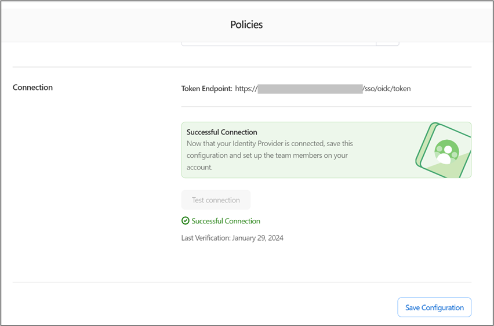
Task: Click the Save Configuration button
Action: click(x=434, y=307)
